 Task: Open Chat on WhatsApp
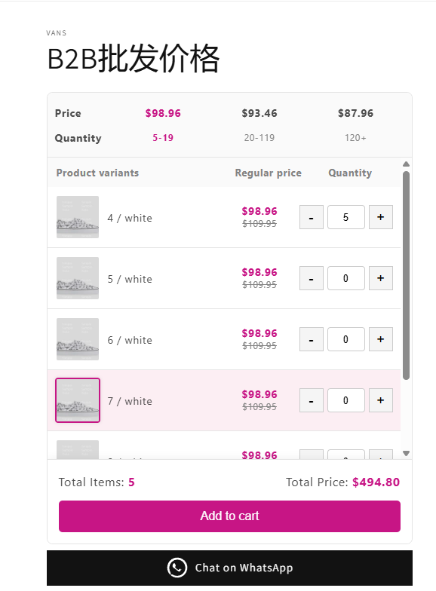coord(229,568)
